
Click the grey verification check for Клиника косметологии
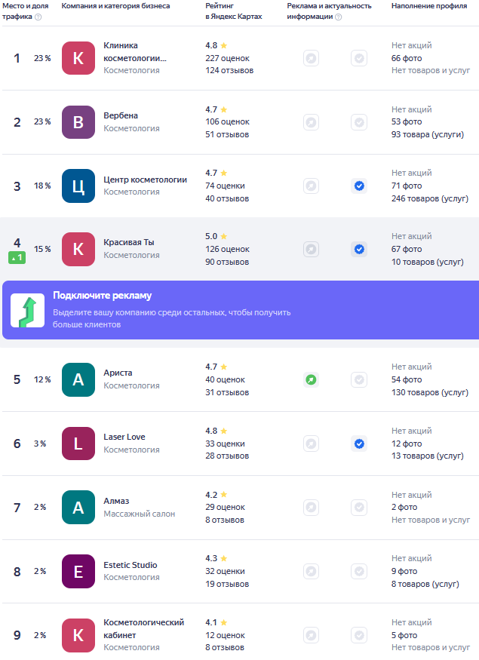click(359, 58)
